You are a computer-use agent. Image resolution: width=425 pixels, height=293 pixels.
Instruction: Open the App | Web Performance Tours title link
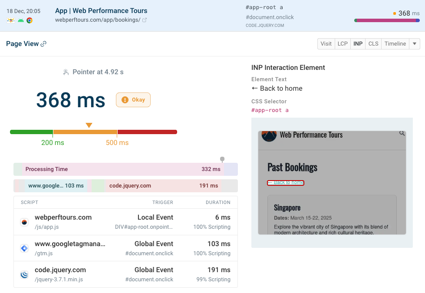pos(101,11)
